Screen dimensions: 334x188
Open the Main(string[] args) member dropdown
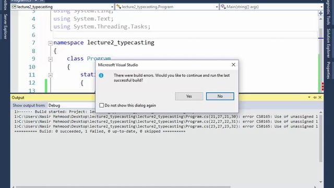(x=321, y=7)
